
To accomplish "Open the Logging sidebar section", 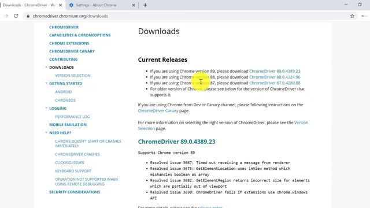I will pos(58,108).
